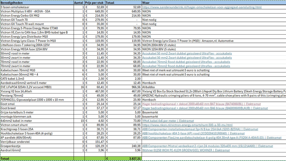The width and height of the screenshot is (286, 161).
Task: Select cell 'Yixiang V2 box 14,4Kwh'
Action: pos(37,91)
